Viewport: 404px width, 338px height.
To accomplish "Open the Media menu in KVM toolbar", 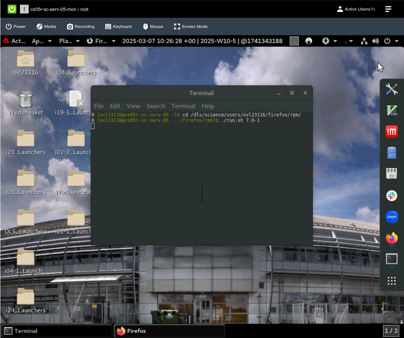I will 46,27.
